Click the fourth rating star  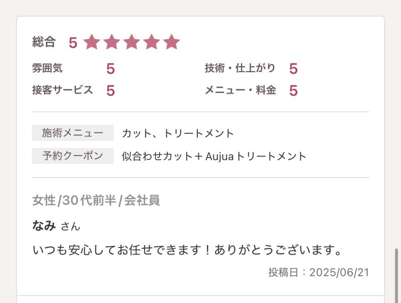click(x=151, y=42)
